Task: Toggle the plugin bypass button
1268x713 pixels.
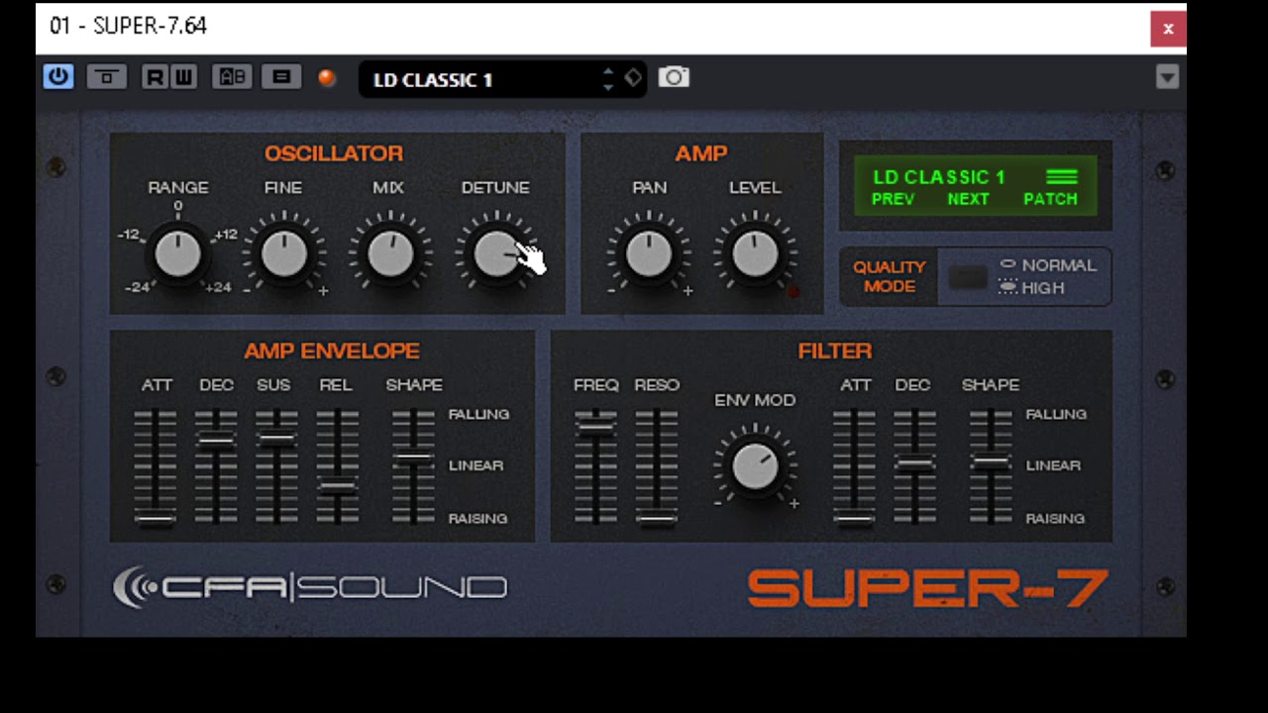Action: tap(107, 77)
